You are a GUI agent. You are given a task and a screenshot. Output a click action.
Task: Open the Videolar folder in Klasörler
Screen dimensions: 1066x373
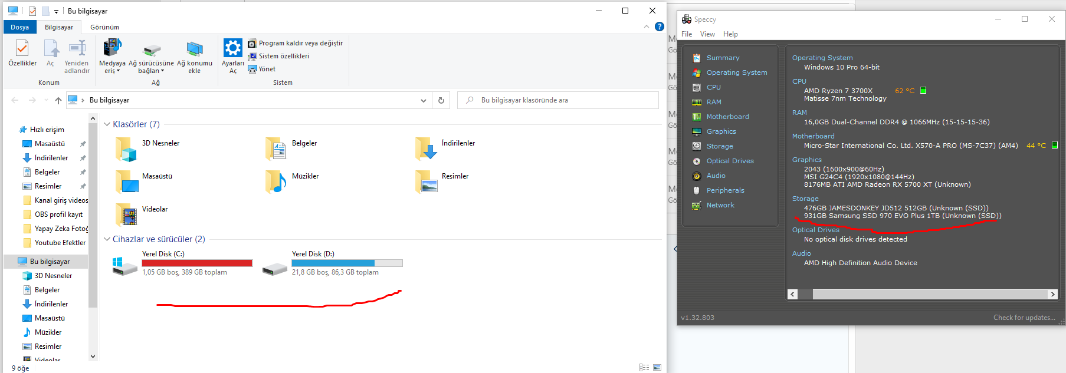126,215
